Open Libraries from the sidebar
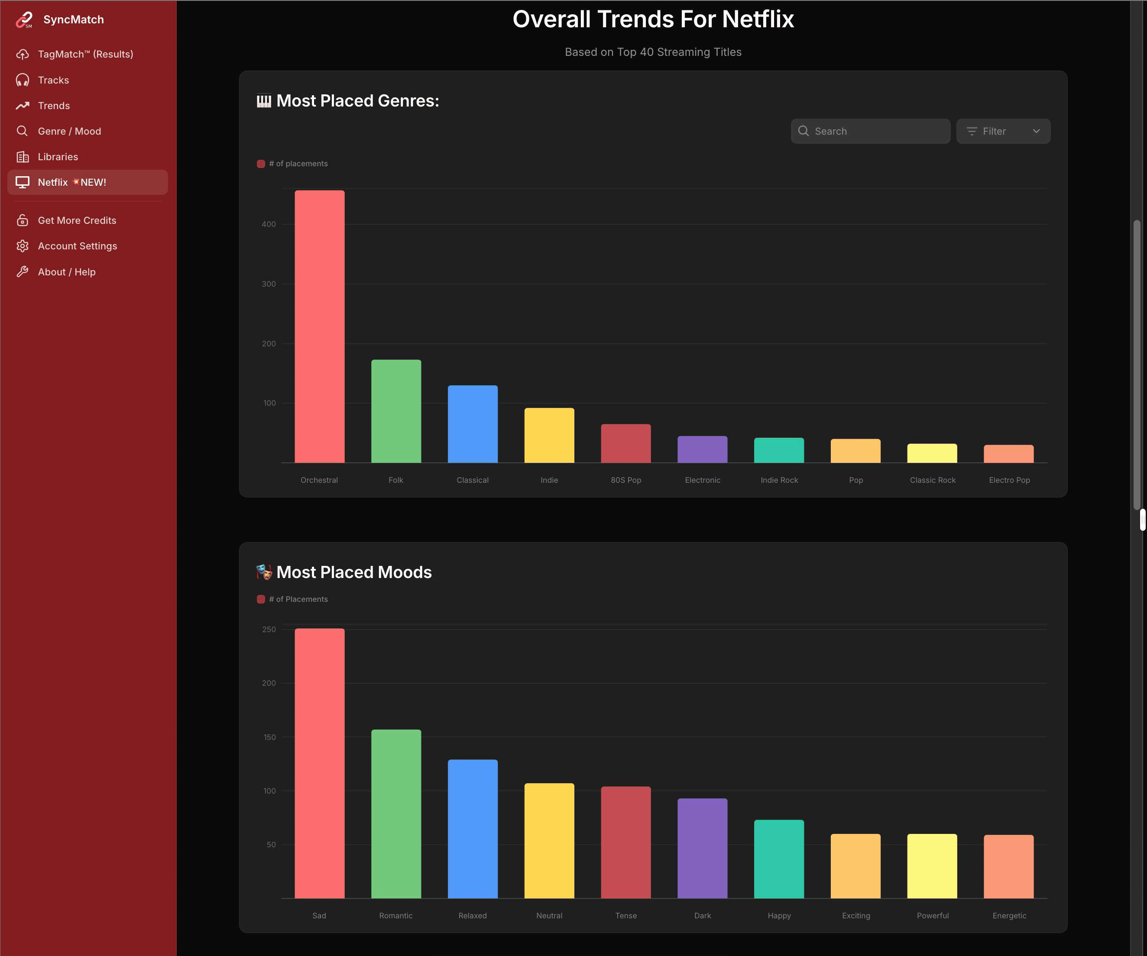This screenshot has width=1147, height=956. (87, 157)
